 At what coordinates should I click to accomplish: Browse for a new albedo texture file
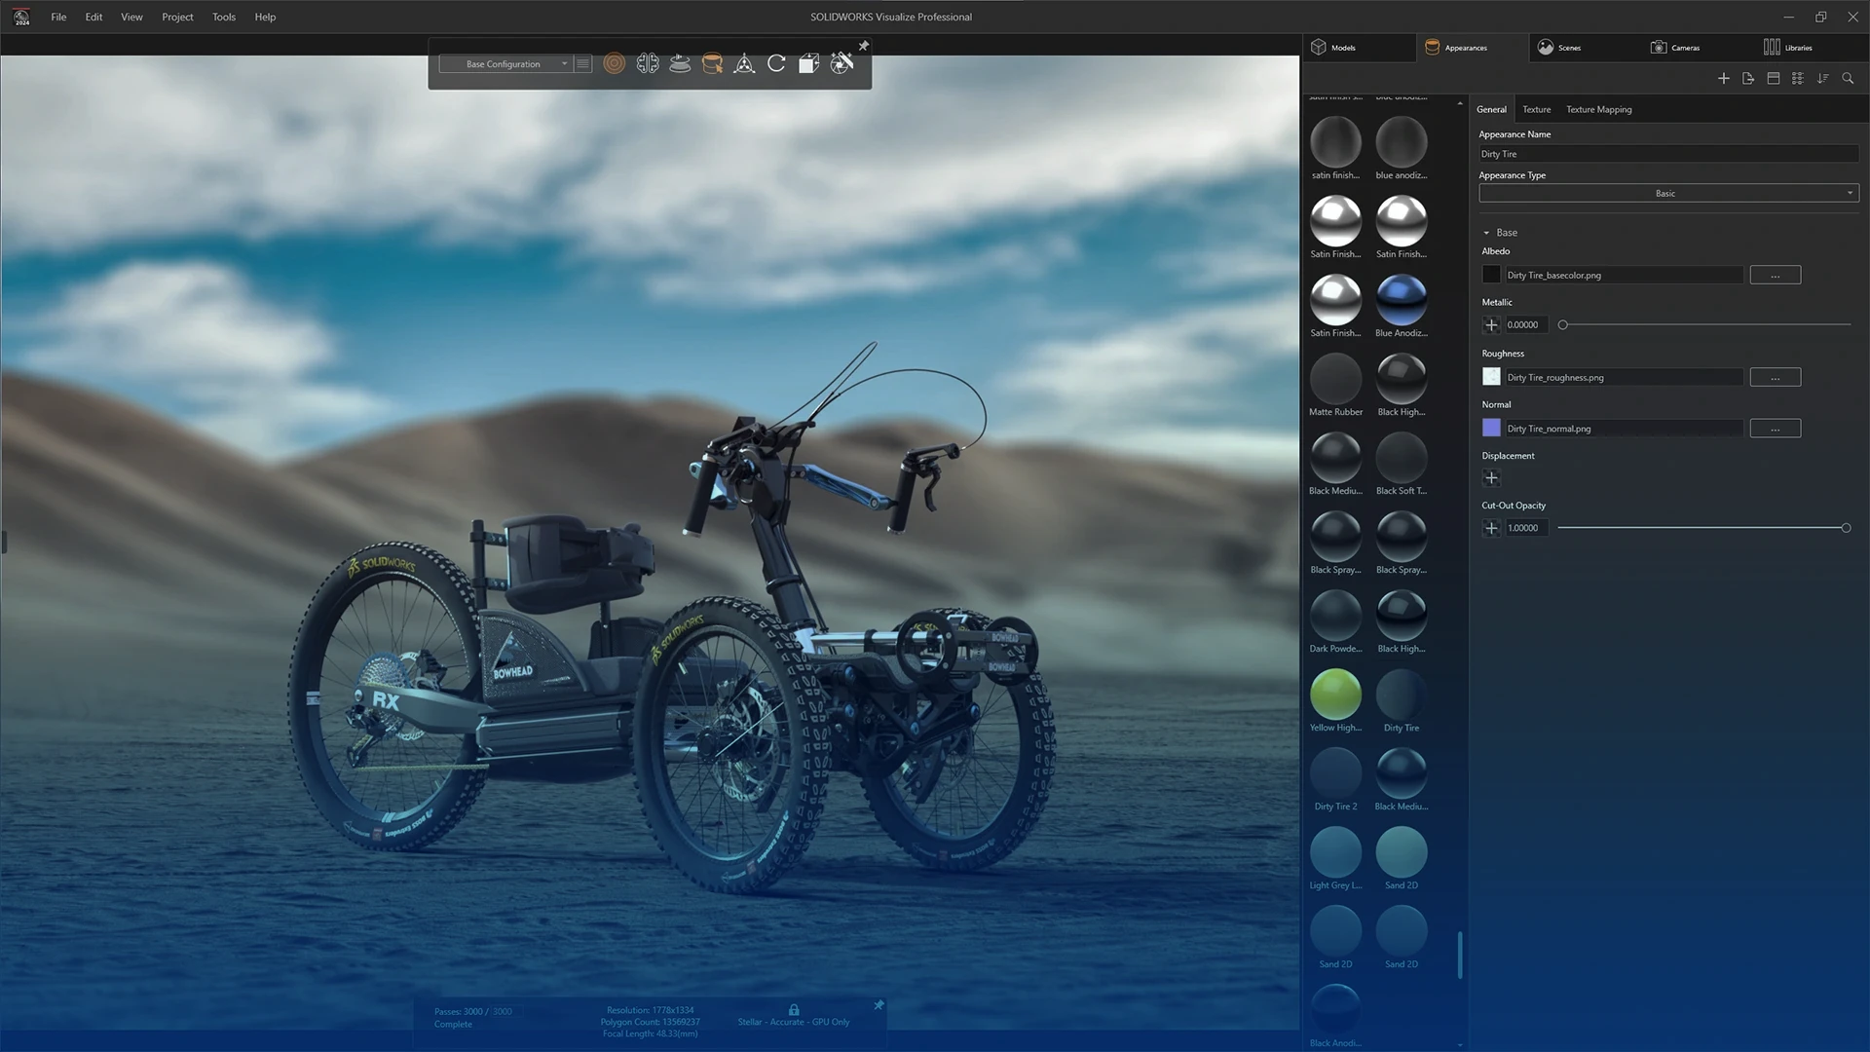1775,275
